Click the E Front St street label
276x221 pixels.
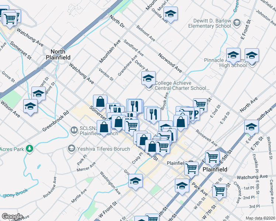246,29
